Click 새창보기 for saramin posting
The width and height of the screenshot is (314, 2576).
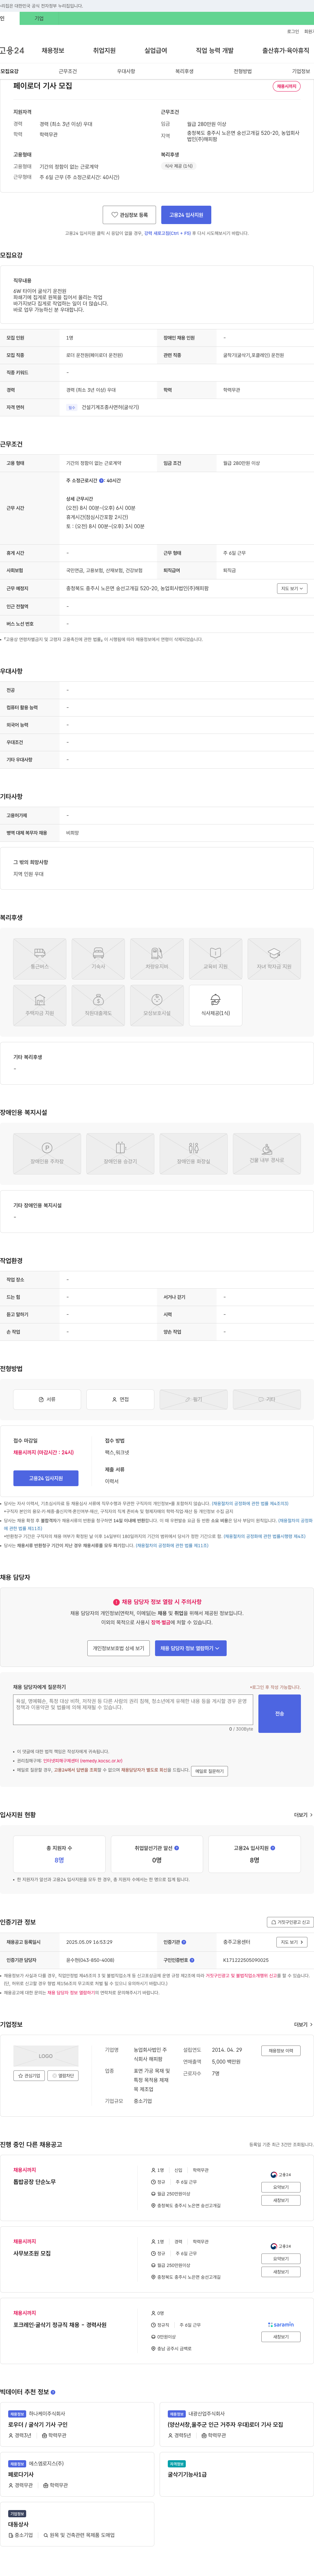tap(281, 2337)
